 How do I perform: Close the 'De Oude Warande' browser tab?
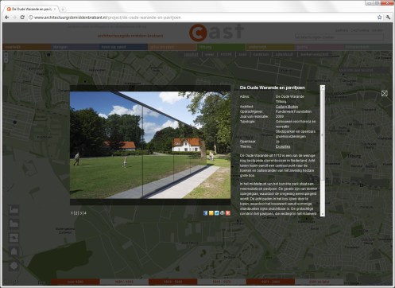tap(55, 9)
